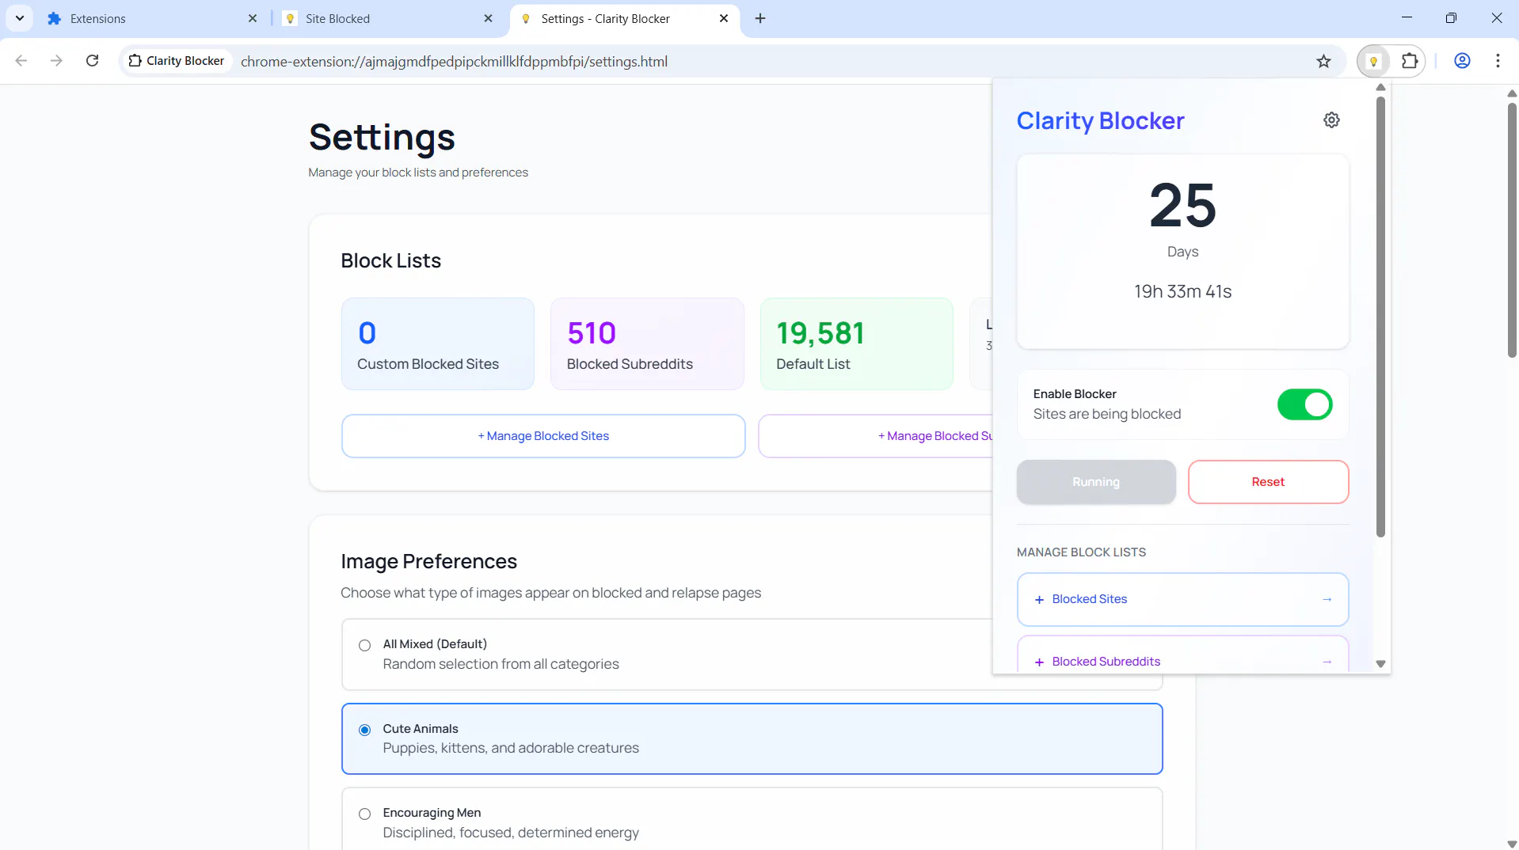The image size is (1519, 850).
Task: Close the Extensions tab
Action: (253, 18)
